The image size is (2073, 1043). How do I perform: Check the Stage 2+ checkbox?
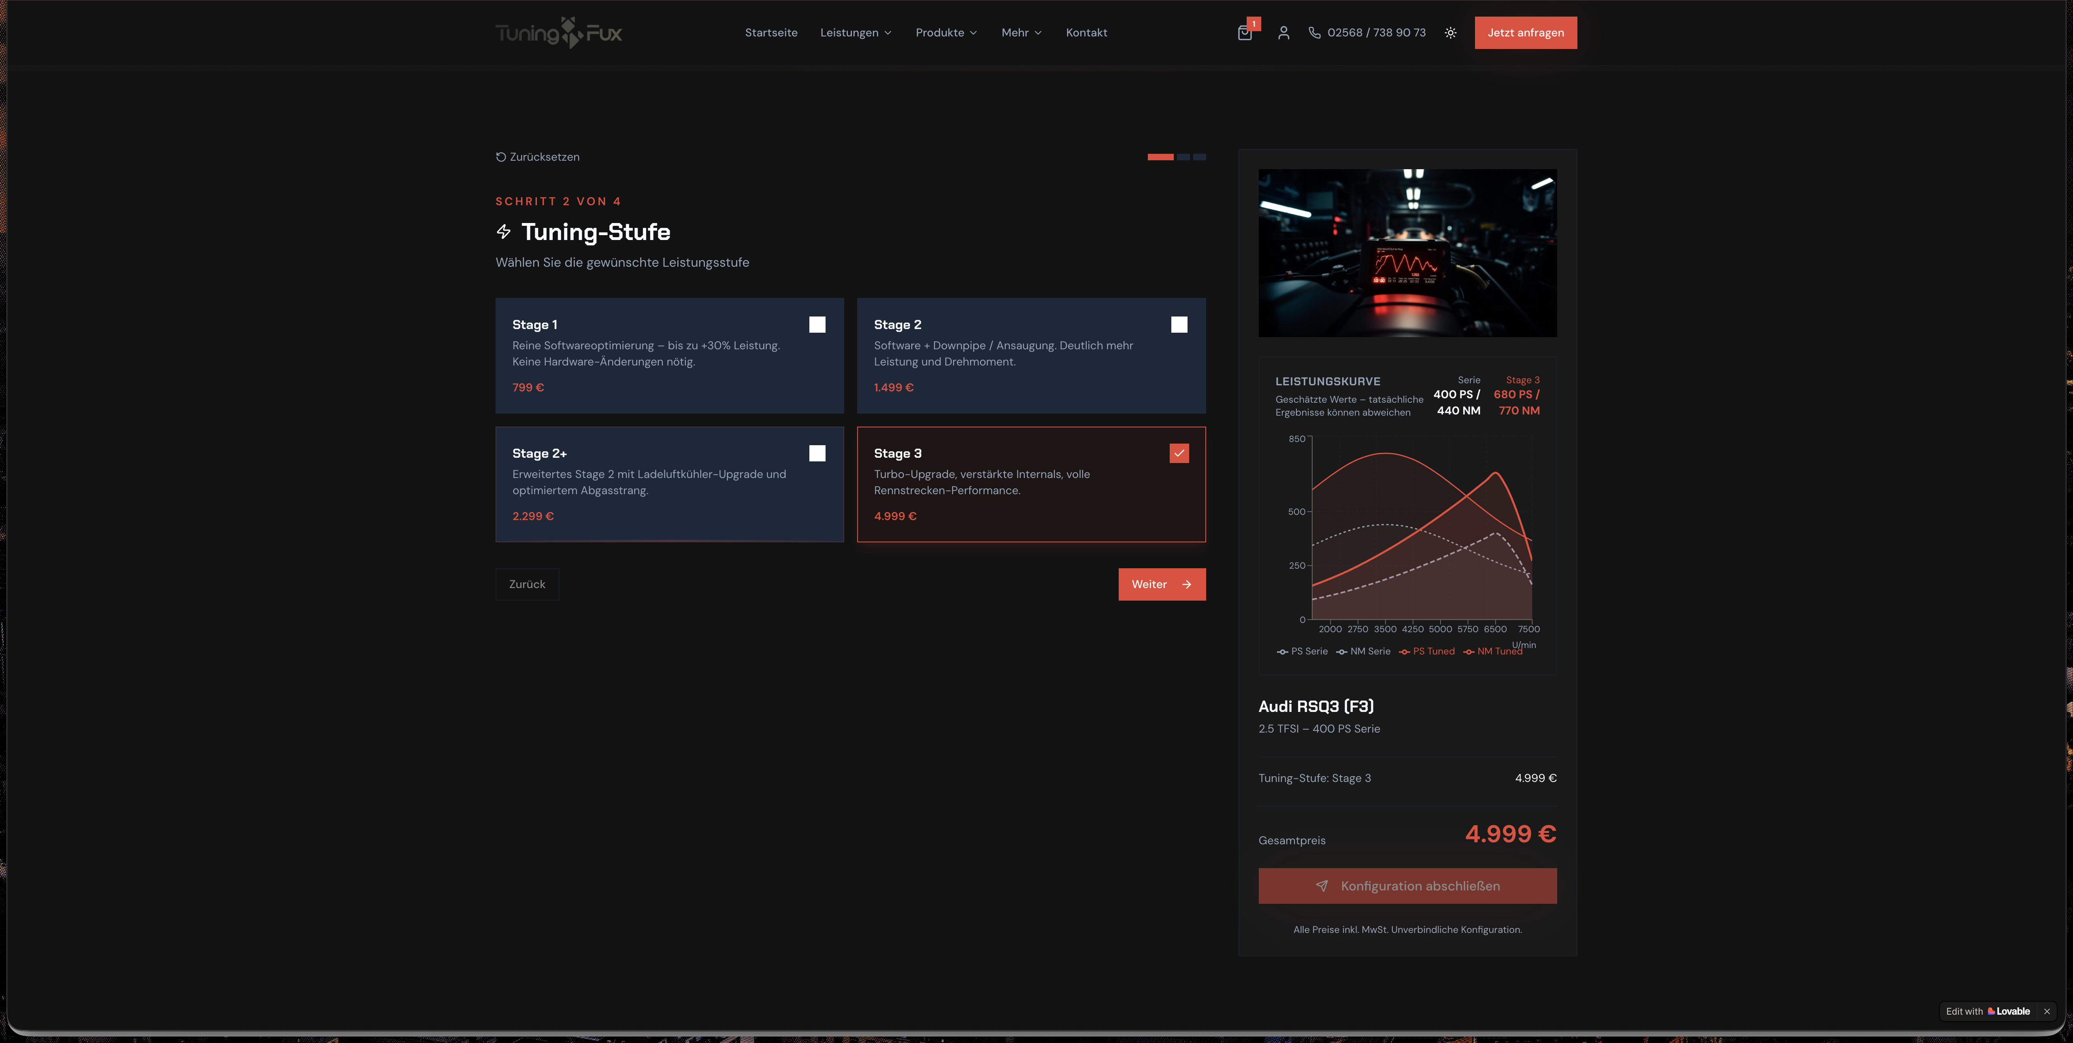[x=817, y=454]
